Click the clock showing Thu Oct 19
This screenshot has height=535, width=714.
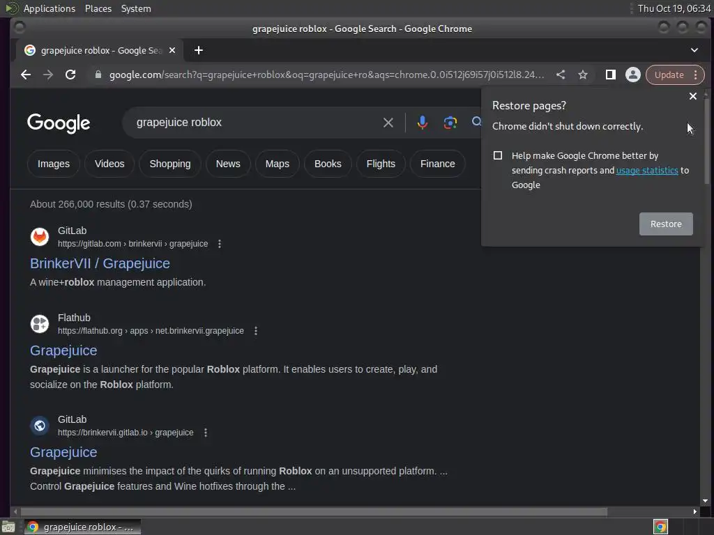point(674,8)
